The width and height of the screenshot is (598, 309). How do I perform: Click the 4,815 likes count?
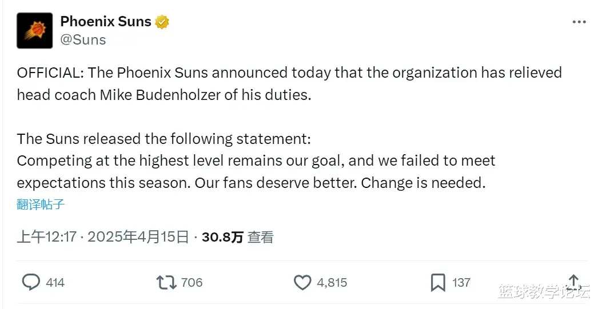pyautogui.click(x=332, y=283)
